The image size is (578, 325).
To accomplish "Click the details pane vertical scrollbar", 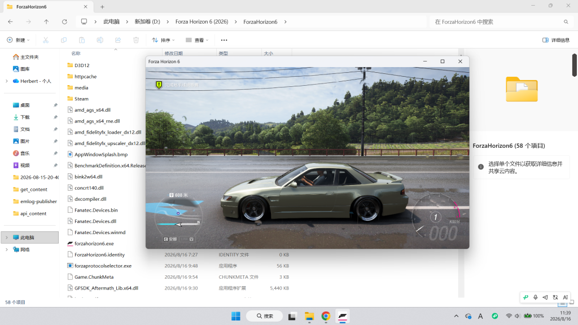I will 574,65.
